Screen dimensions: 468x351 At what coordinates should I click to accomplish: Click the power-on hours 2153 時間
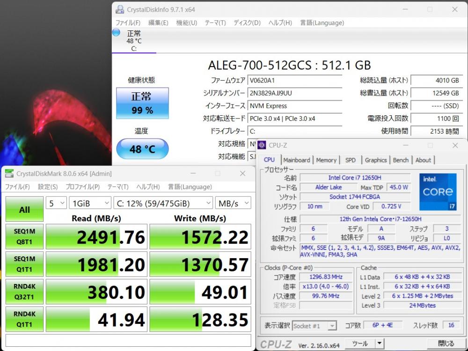coord(437,131)
